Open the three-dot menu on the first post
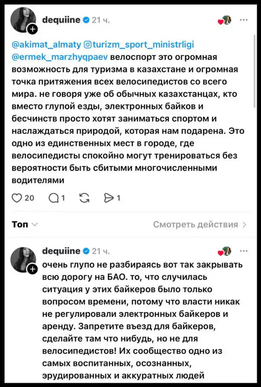Viewport: 261px width, 387px height. (244, 20)
